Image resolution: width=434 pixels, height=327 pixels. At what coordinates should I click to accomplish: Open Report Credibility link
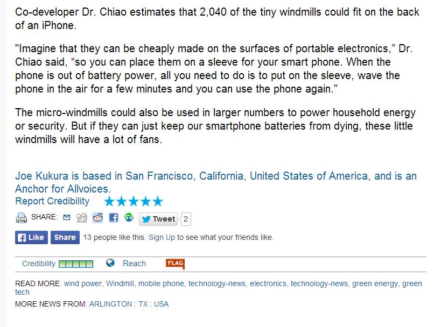(x=52, y=201)
